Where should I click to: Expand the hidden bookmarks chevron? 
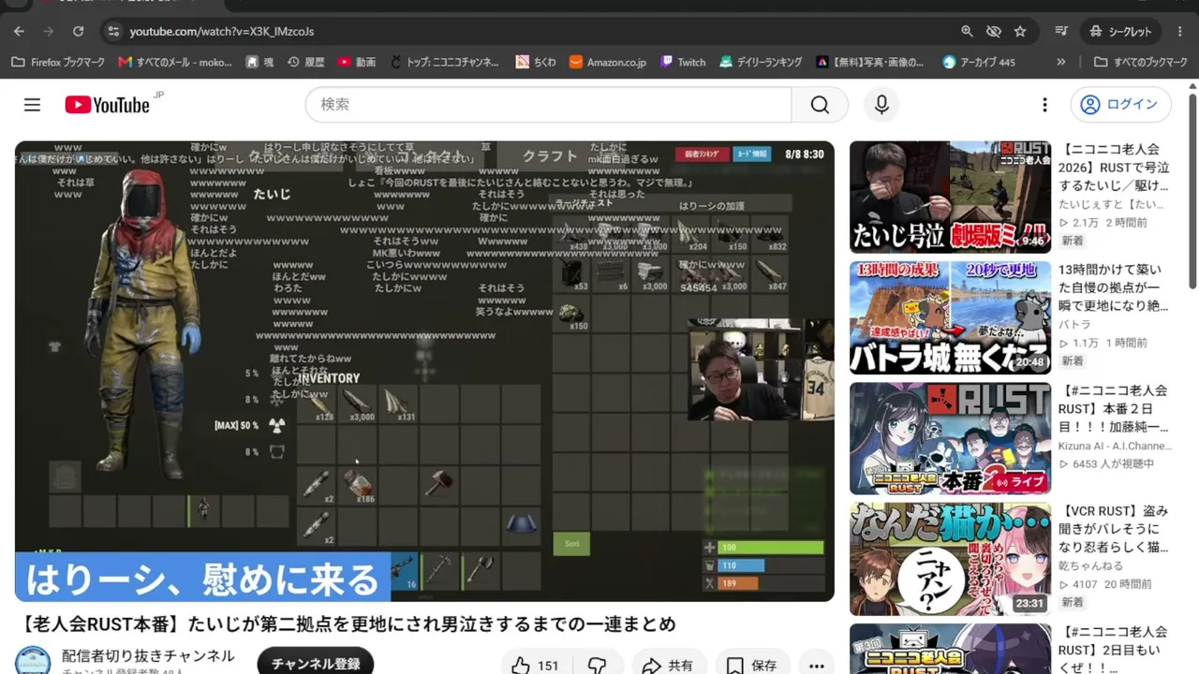click(x=1060, y=62)
